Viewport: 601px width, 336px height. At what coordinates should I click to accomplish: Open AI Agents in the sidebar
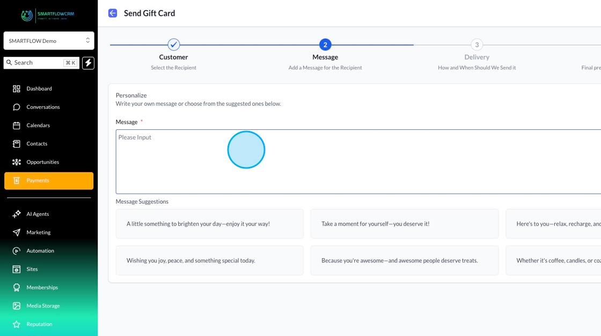38,214
